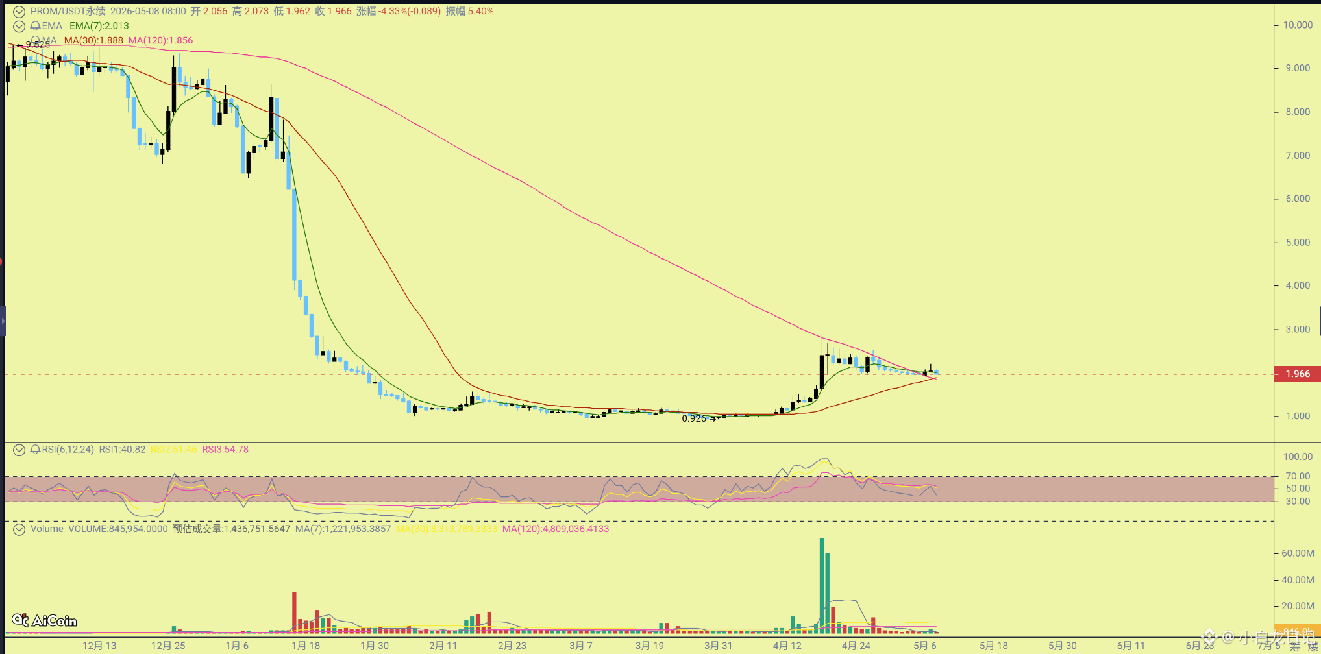Collapse the RSI indicator panel
This screenshot has height=654, width=1321.
[19, 450]
